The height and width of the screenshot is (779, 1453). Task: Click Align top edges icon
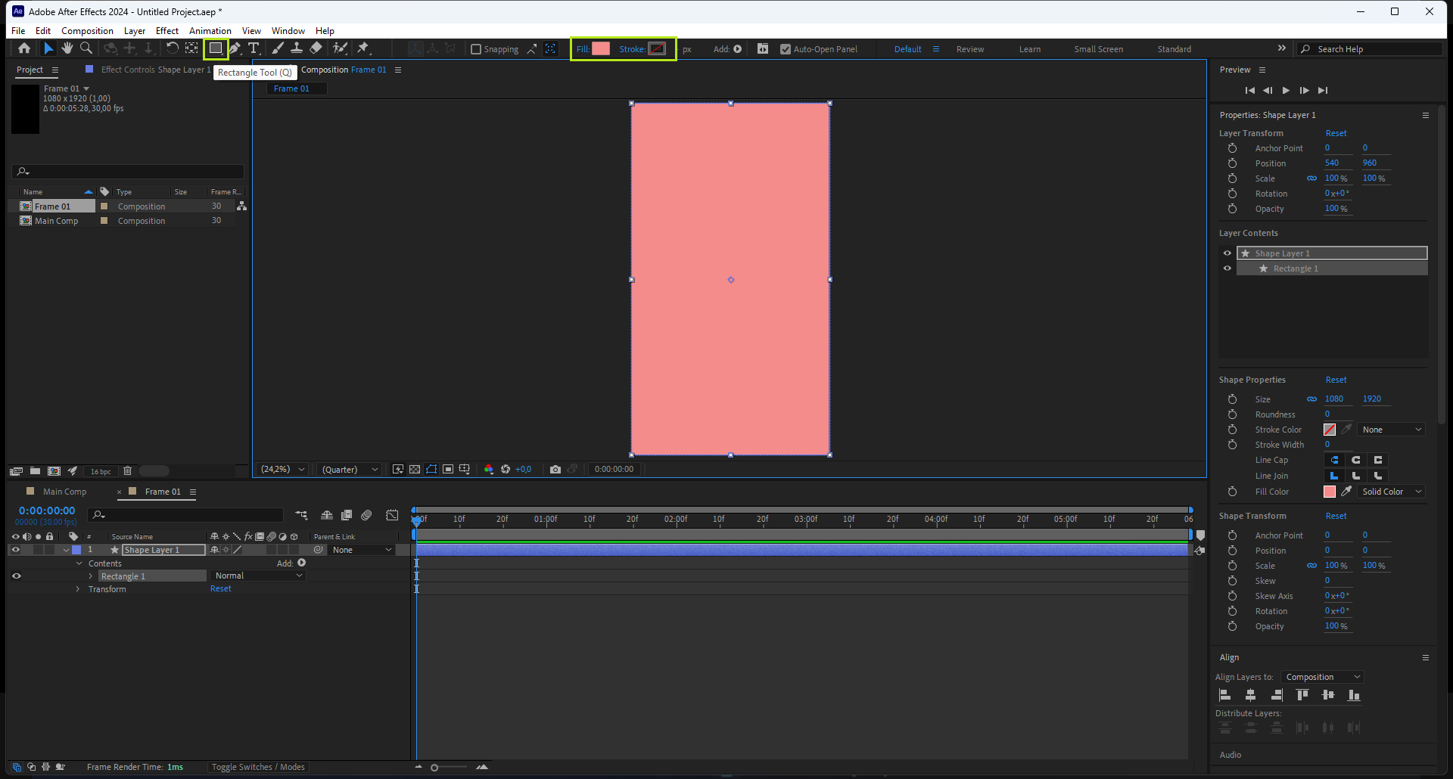coord(1302,695)
